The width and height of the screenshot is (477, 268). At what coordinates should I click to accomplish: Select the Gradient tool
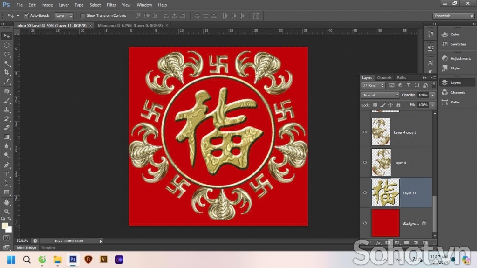click(7, 137)
